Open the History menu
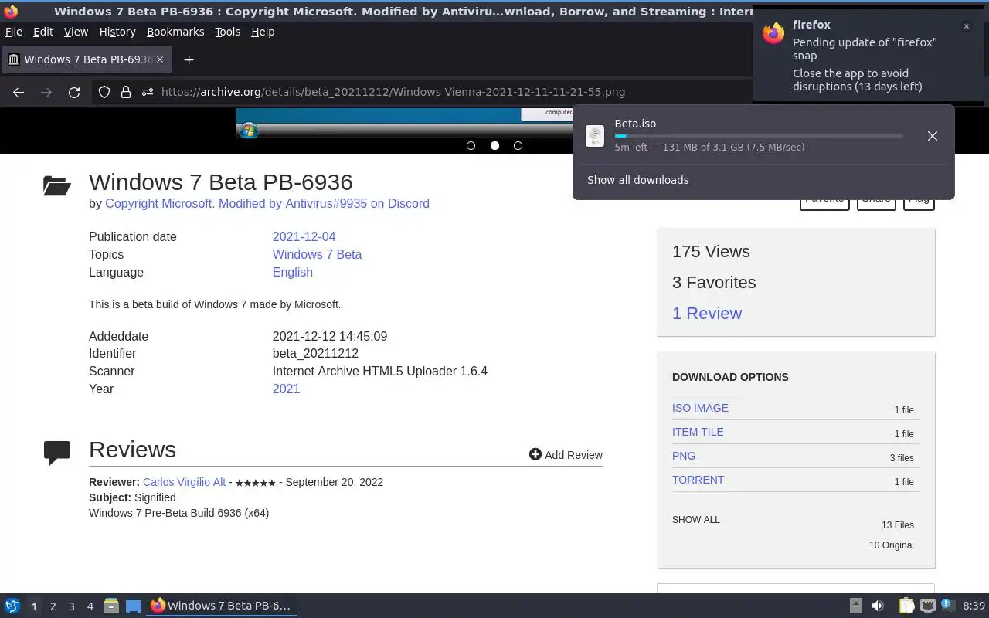The height and width of the screenshot is (618, 989). click(117, 32)
